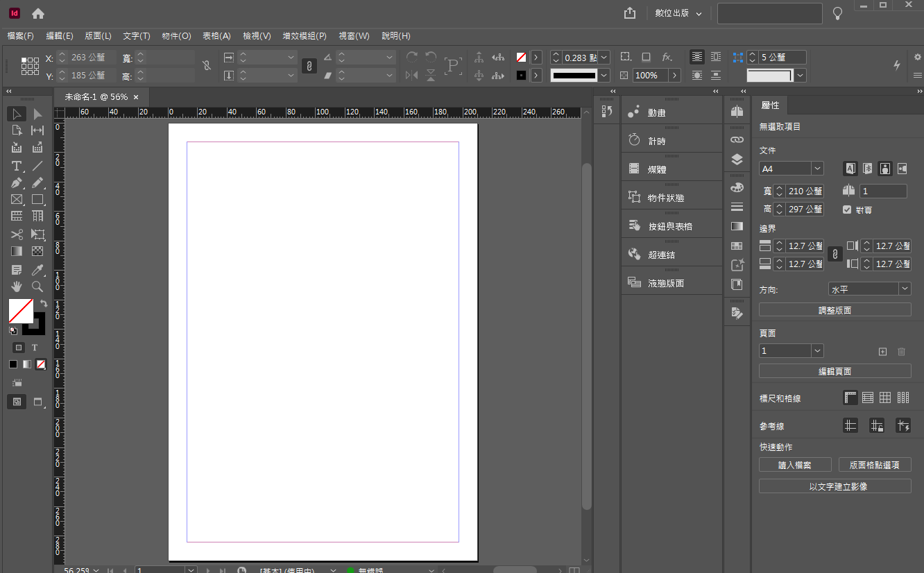Open the 媒體 panel
The image size is (924, 573).
(672, 169)
